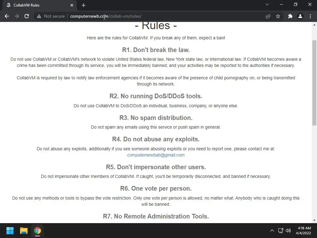The height and width of the screenshot is (238, 317).
Task: Open a new tab with the plus button
Action: click(x=84, y=5)
